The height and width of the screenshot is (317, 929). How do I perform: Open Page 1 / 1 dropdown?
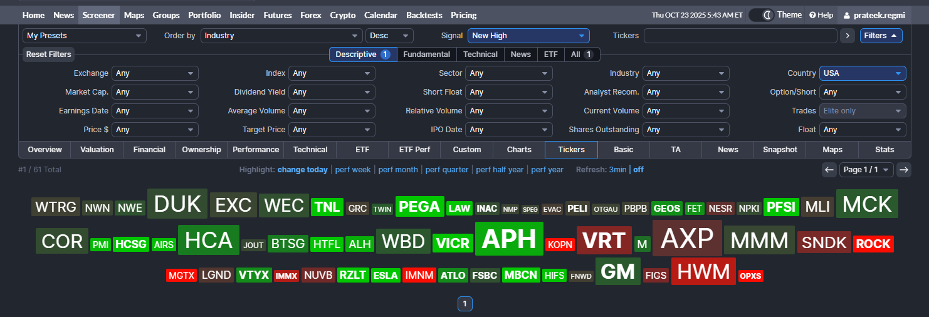coord(866,170)
